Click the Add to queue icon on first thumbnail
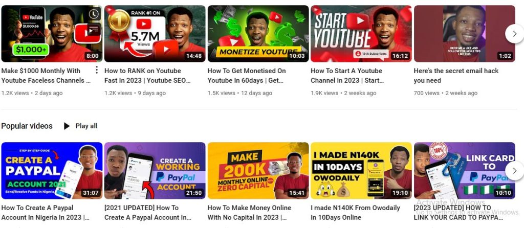This screenshot has width=524, height=228. coord(94,29)
